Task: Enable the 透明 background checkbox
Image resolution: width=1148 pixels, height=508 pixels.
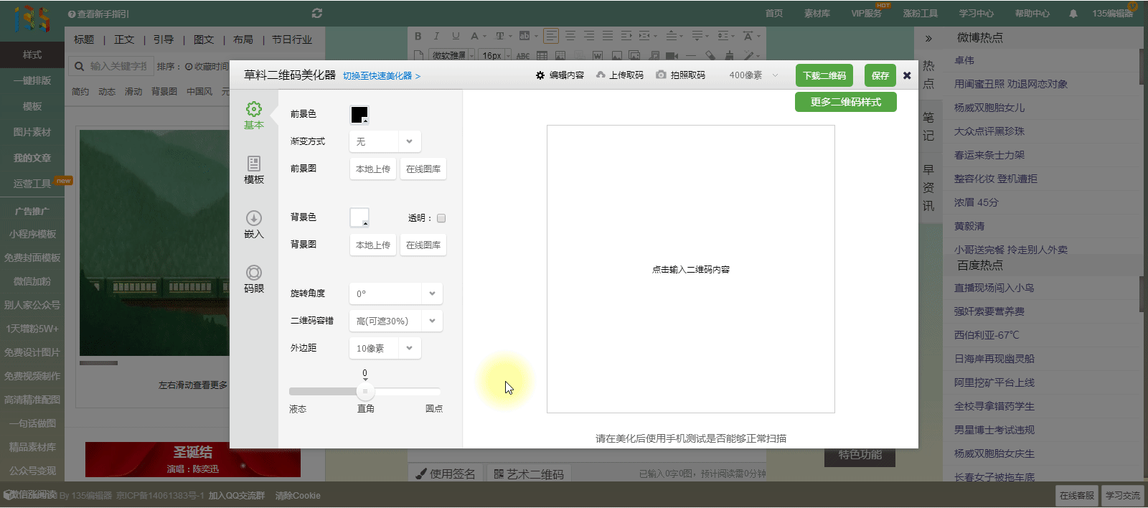Action: pos(441,218)
